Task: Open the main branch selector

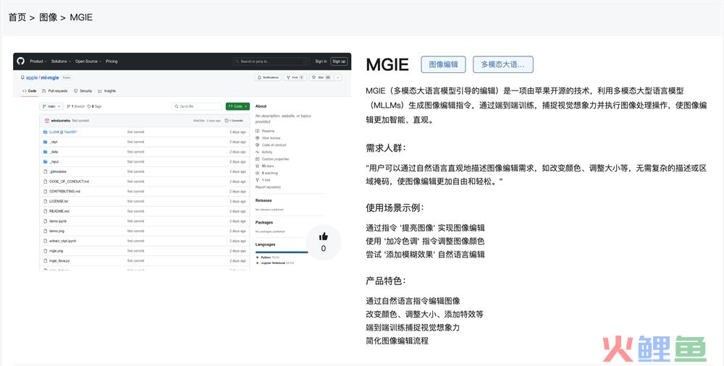Action: pyautogui.click(x=51, y=106)
